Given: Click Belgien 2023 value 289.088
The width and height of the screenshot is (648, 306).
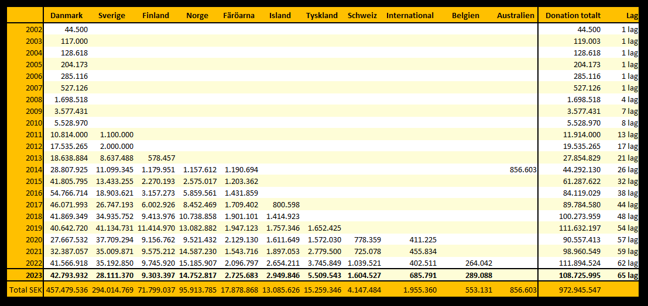Looking at the screenshot, I should coord(479,274).
